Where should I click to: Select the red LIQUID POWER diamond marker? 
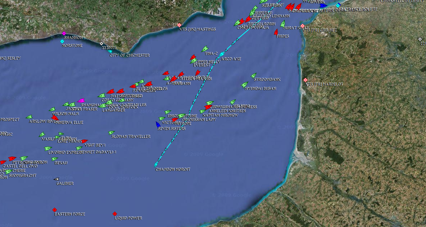click(x=115, y=214)
